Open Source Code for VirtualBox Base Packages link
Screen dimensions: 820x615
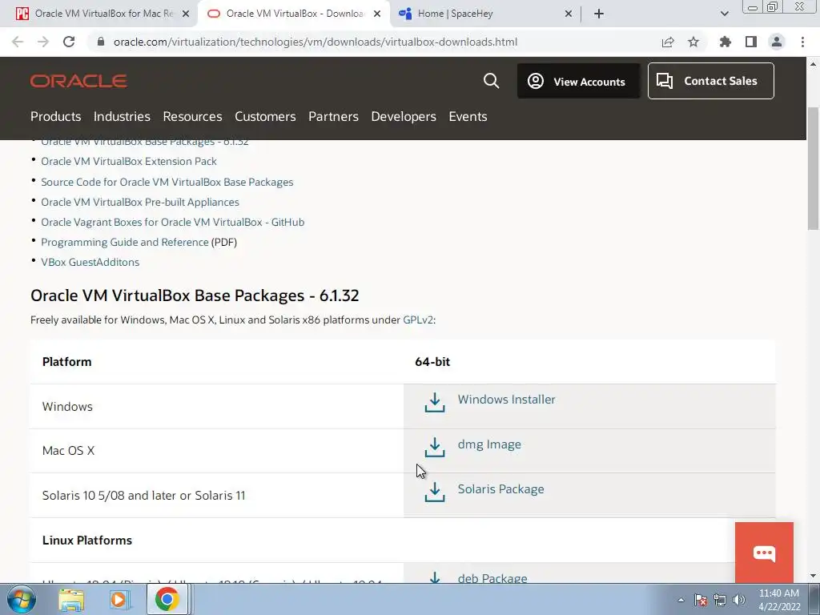tap(167, 182)
